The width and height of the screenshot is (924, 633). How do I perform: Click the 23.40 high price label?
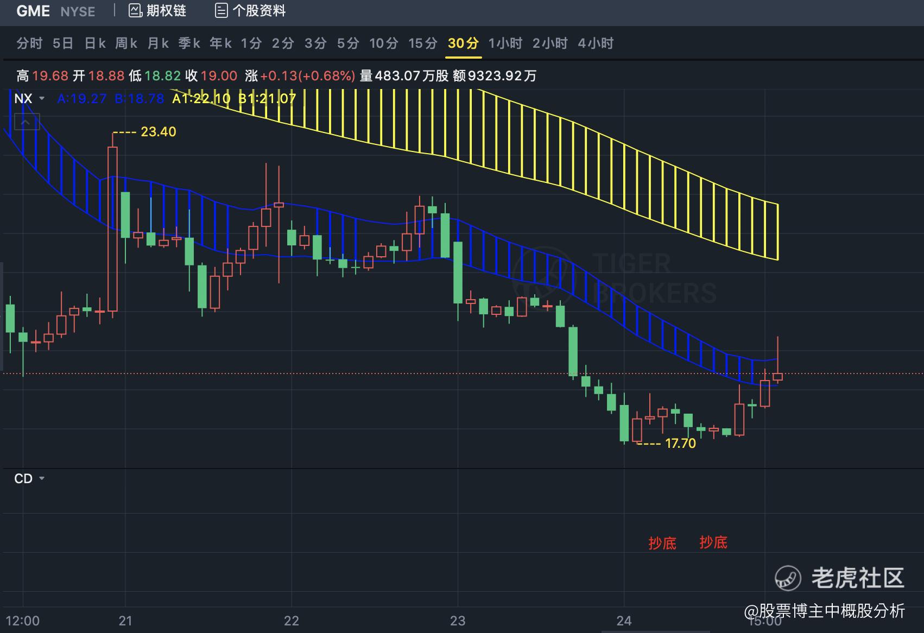157,131
